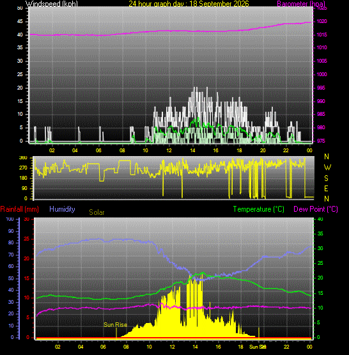This screenshot has height=355, width=349.
Task: Select the Humidity legend label
Action: (62, 209)
